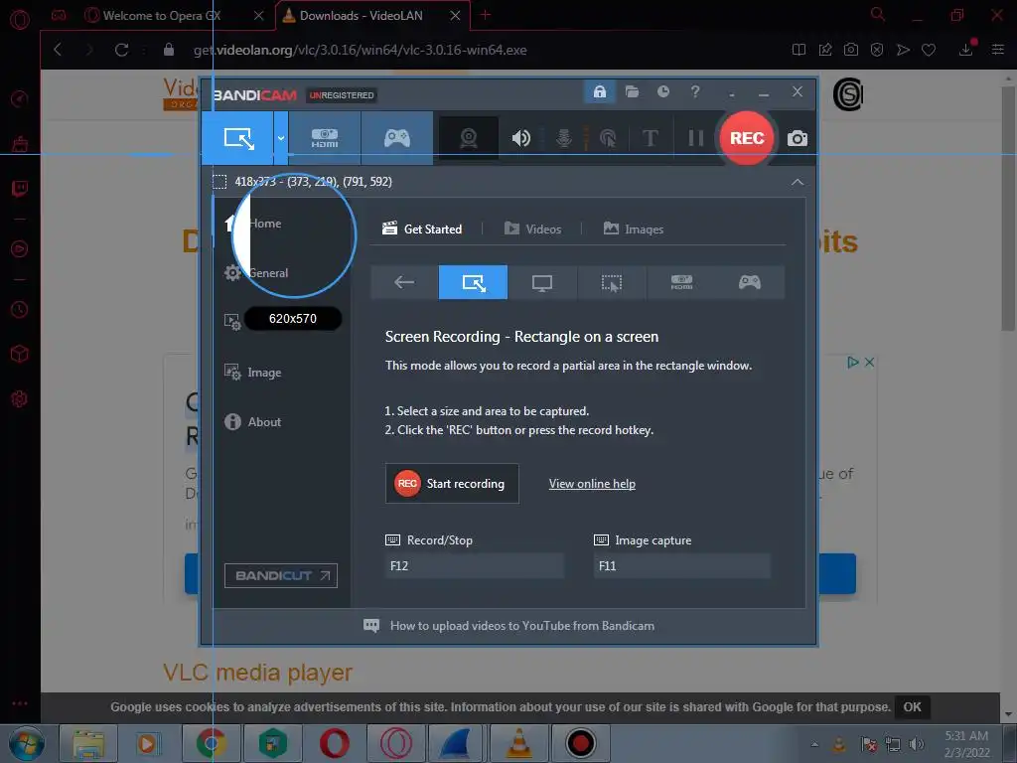
Task: Open Image settings in sidebar
Action: coord(253,373)
